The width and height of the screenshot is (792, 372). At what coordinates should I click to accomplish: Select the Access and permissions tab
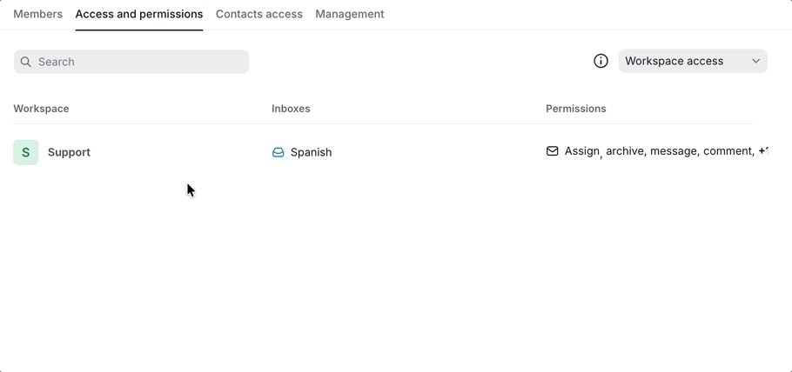[139, 14]
